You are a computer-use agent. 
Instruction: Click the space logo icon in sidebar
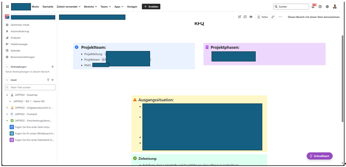click(x=7, y=17)
